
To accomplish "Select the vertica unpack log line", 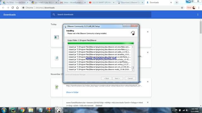I will click(x=99, y=64).
